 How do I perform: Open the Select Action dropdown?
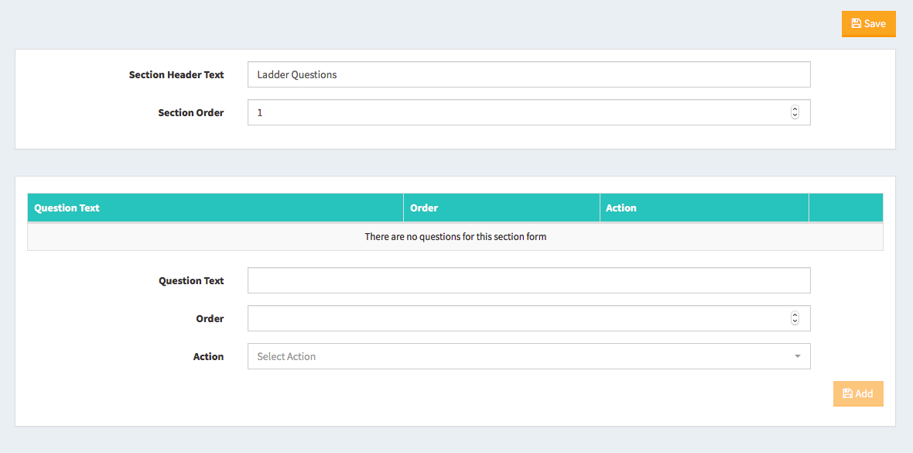coord(528,356)
